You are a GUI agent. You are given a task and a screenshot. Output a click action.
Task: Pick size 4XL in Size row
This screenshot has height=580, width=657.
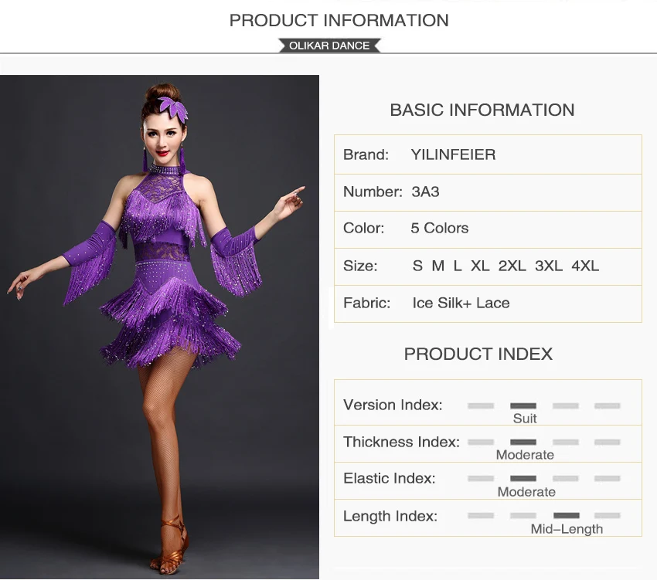coord(585,266)
